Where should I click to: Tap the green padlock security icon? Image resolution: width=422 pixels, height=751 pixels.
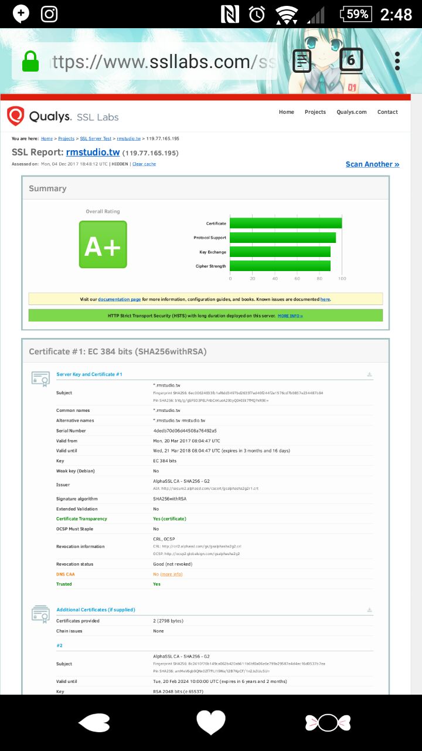click(30, 62)
